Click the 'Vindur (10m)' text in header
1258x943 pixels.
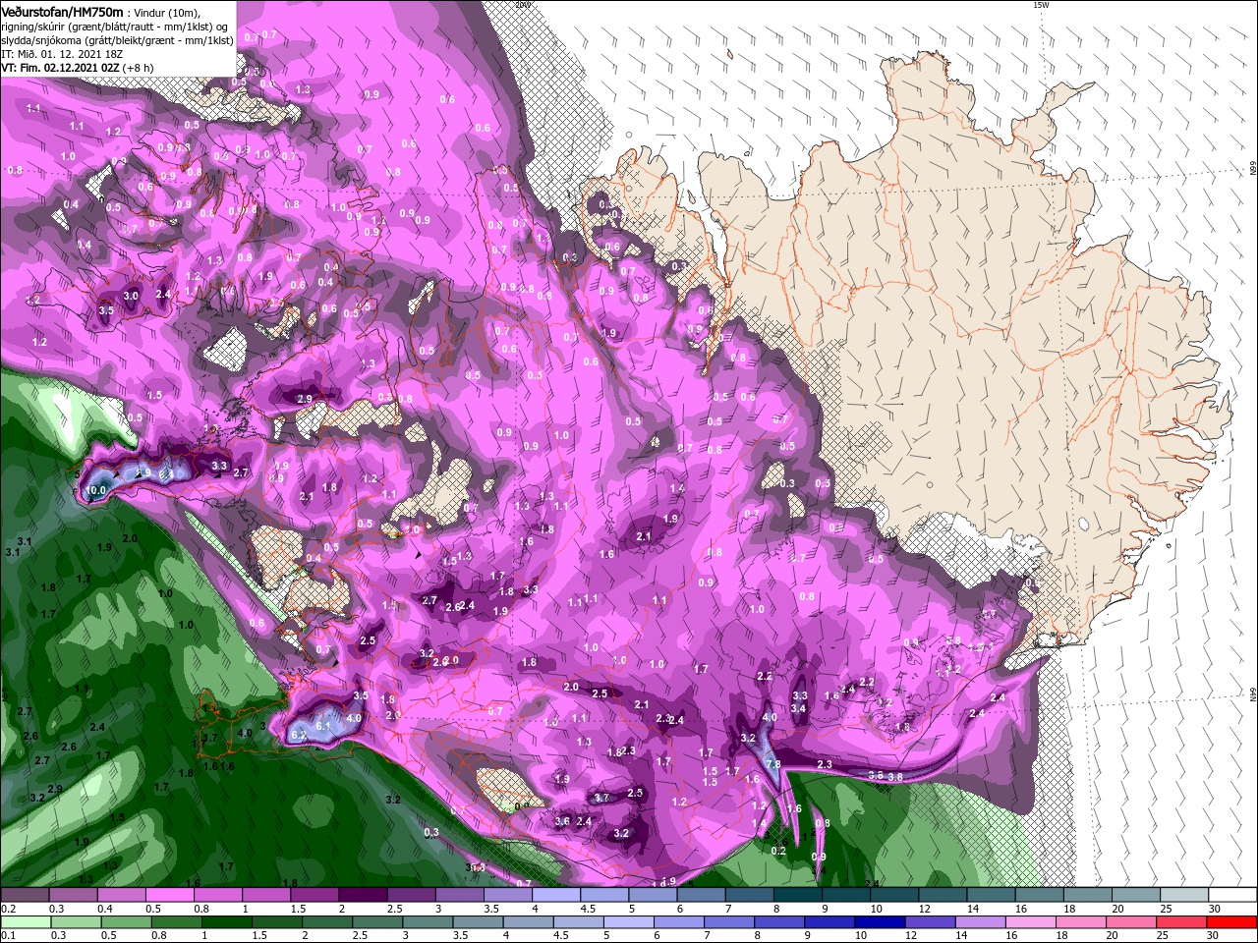click(168, 12)
